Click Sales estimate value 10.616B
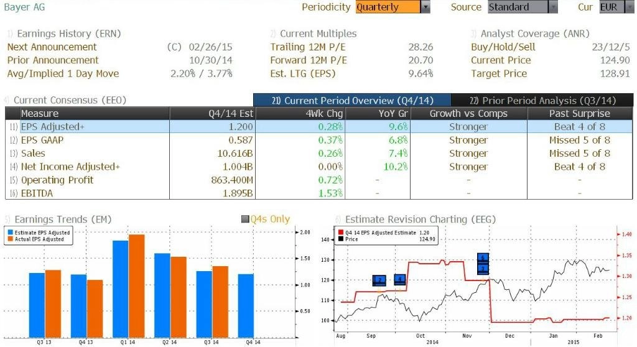Image resolution: width=637 pixels, height=347 pixels. click(235, 154)
